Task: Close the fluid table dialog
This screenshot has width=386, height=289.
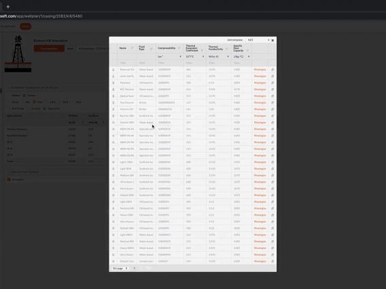Action: point(273,40)
